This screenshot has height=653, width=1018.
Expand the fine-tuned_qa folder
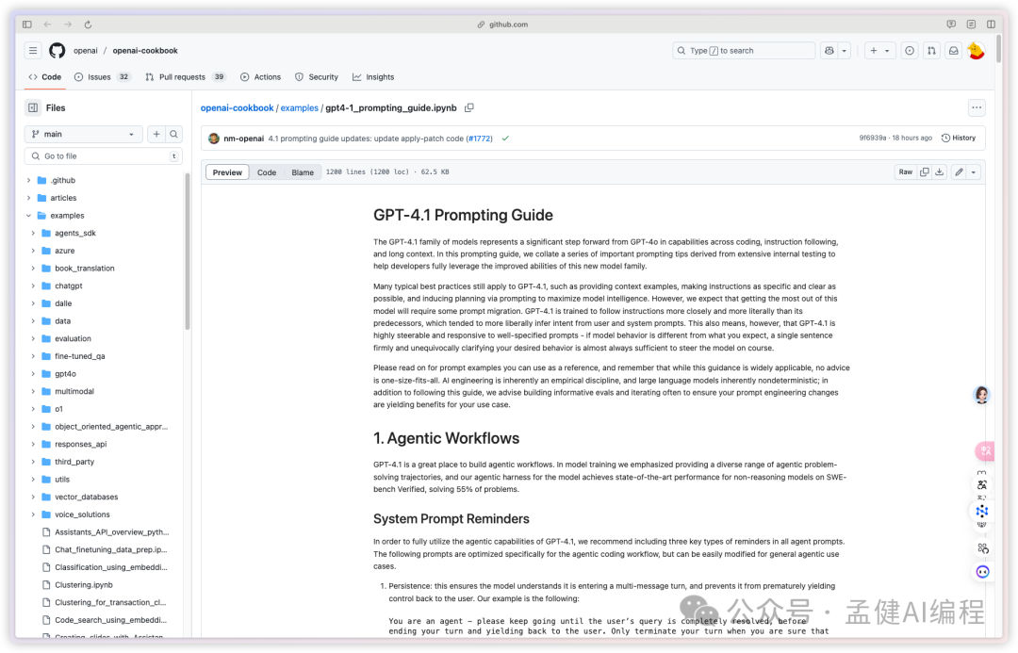click(33, 356)
